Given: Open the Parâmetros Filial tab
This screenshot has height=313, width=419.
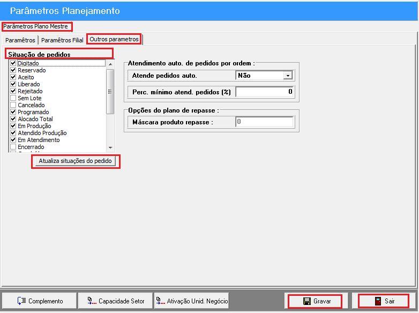Looking at the screenshot, I should coord(62,40).
